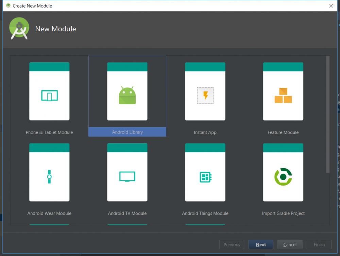Click the Instant App card
This screenshot has width=340, height=256.
pos(205,96)
